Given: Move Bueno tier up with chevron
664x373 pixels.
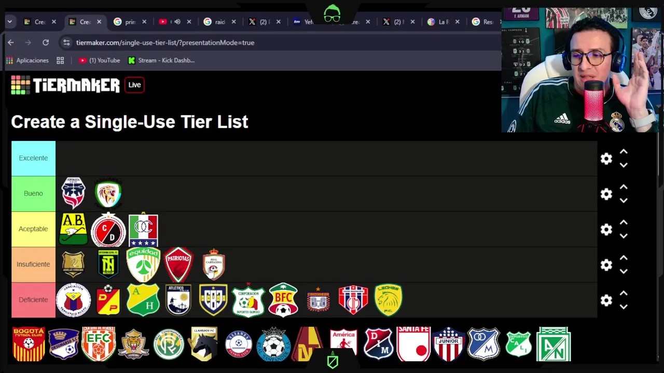Looking at the screenshot, I should (x=624, y=187).
